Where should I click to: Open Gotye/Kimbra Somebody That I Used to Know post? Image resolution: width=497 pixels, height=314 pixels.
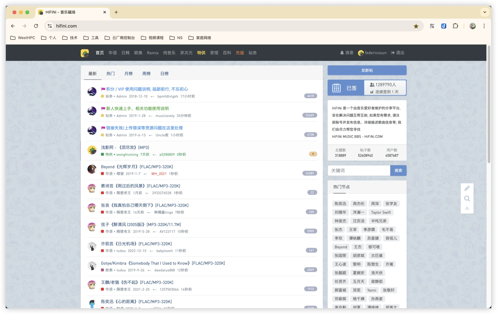coord(163,263)
